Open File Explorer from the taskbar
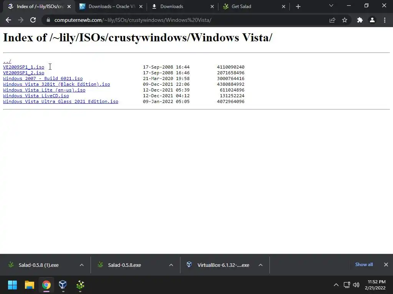The width and height of the screenshot is (393, 294). point(29,285)
